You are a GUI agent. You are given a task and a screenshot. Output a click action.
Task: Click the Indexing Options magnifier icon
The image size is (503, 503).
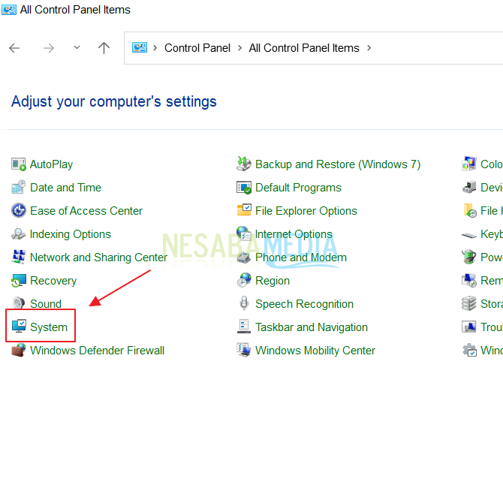tap(19, 234)
